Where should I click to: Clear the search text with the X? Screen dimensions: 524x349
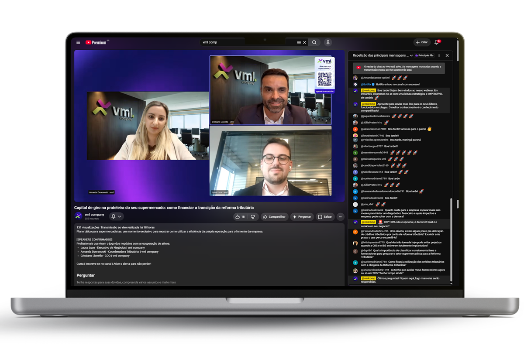[x=305, y=42]
